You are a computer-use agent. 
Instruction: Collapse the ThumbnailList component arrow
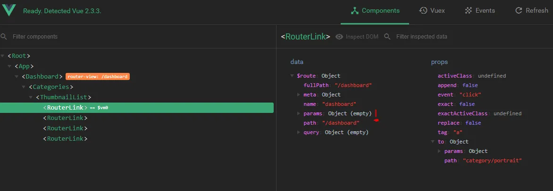pyautogui.click(x=31, y=97)
